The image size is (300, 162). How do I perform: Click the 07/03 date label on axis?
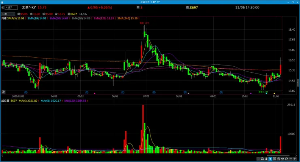coord(146,97)
